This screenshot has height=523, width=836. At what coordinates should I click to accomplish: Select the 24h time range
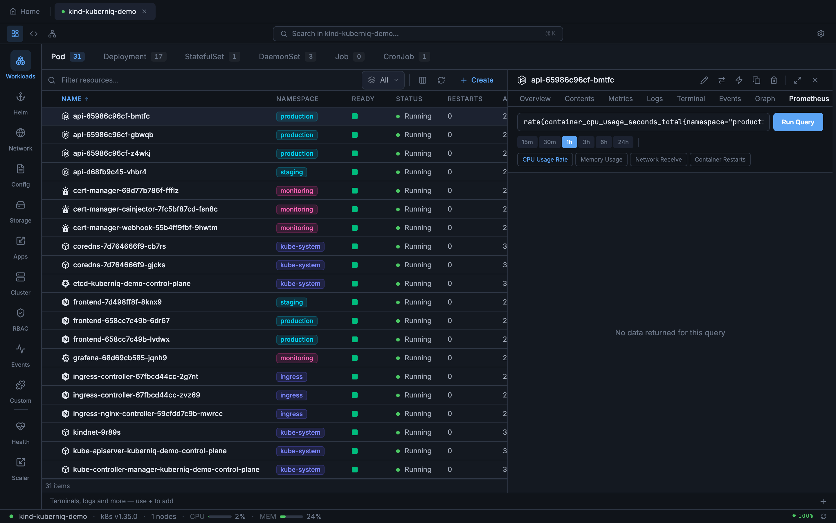click(623, 142)
